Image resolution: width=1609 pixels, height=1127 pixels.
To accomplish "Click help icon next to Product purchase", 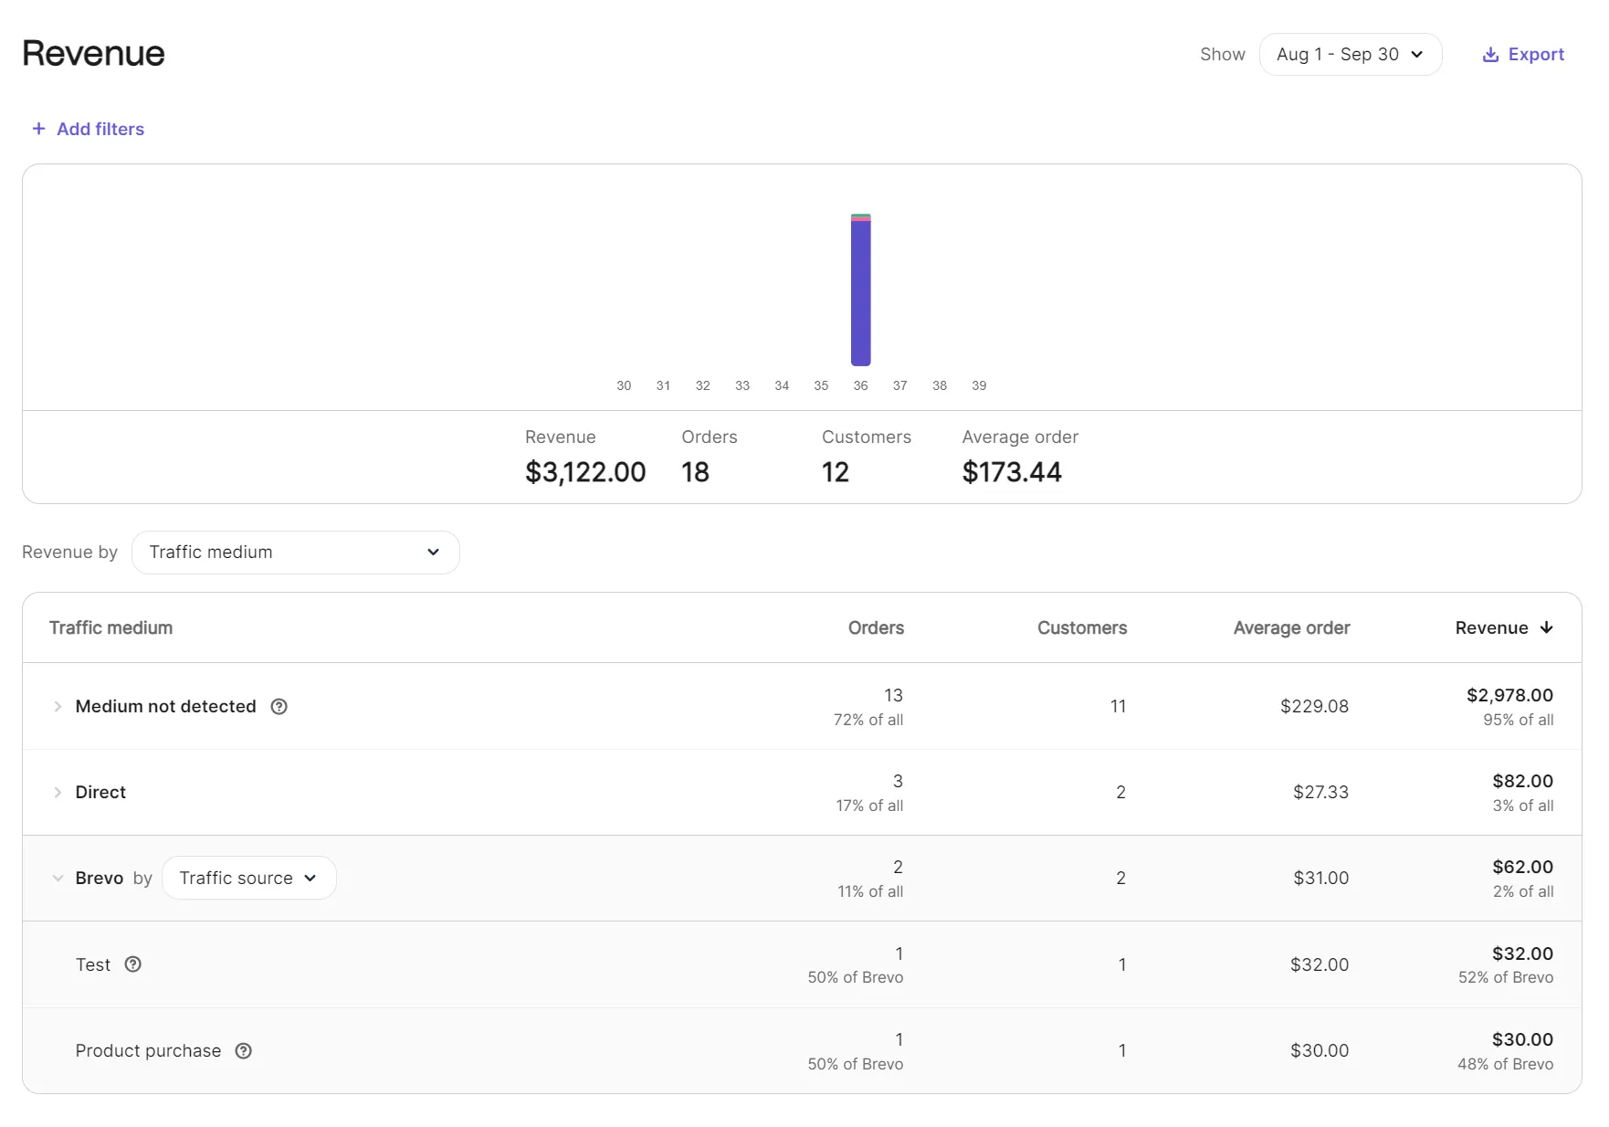I will (x=244, y=1050).
